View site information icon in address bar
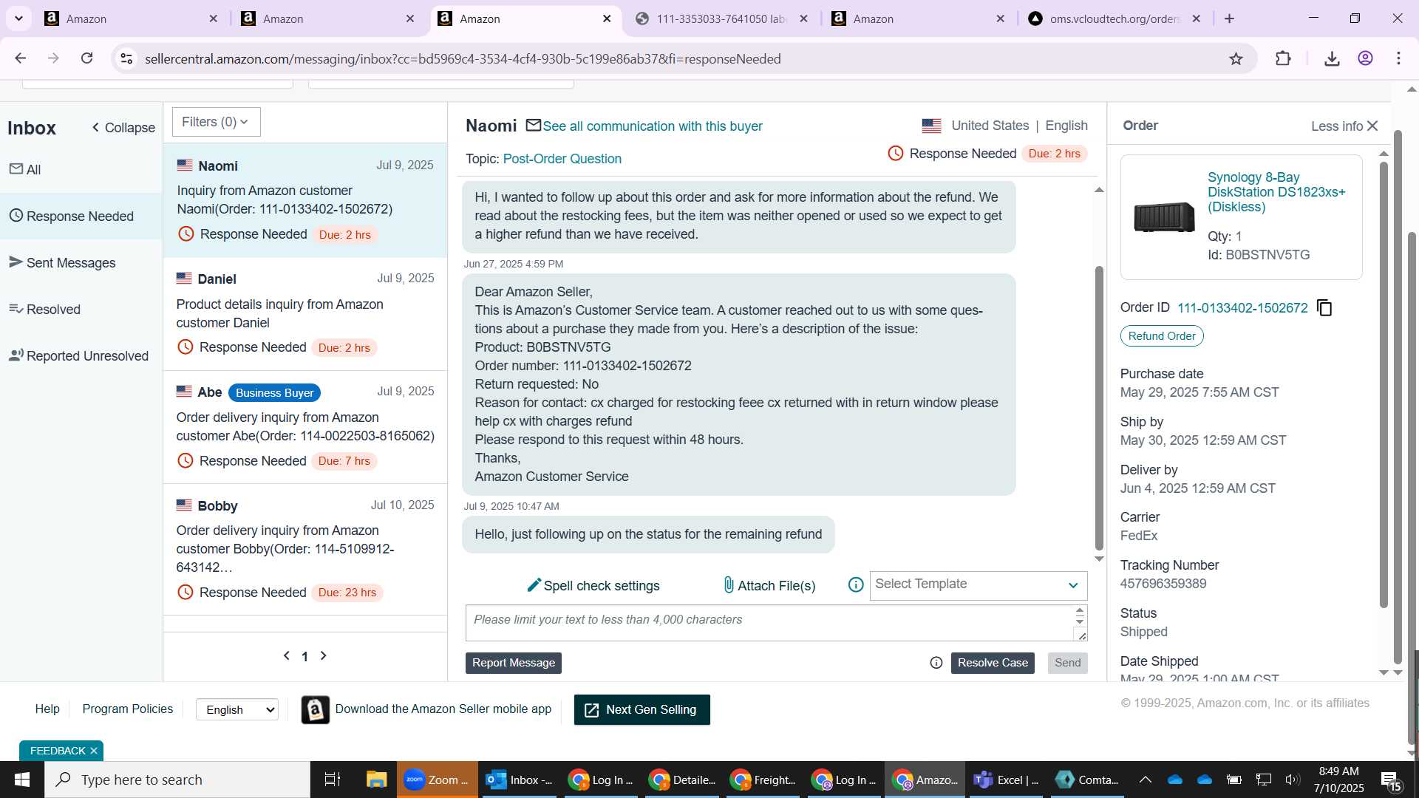The width and height of the screenshot is (1419, 798). pos(126,58)
